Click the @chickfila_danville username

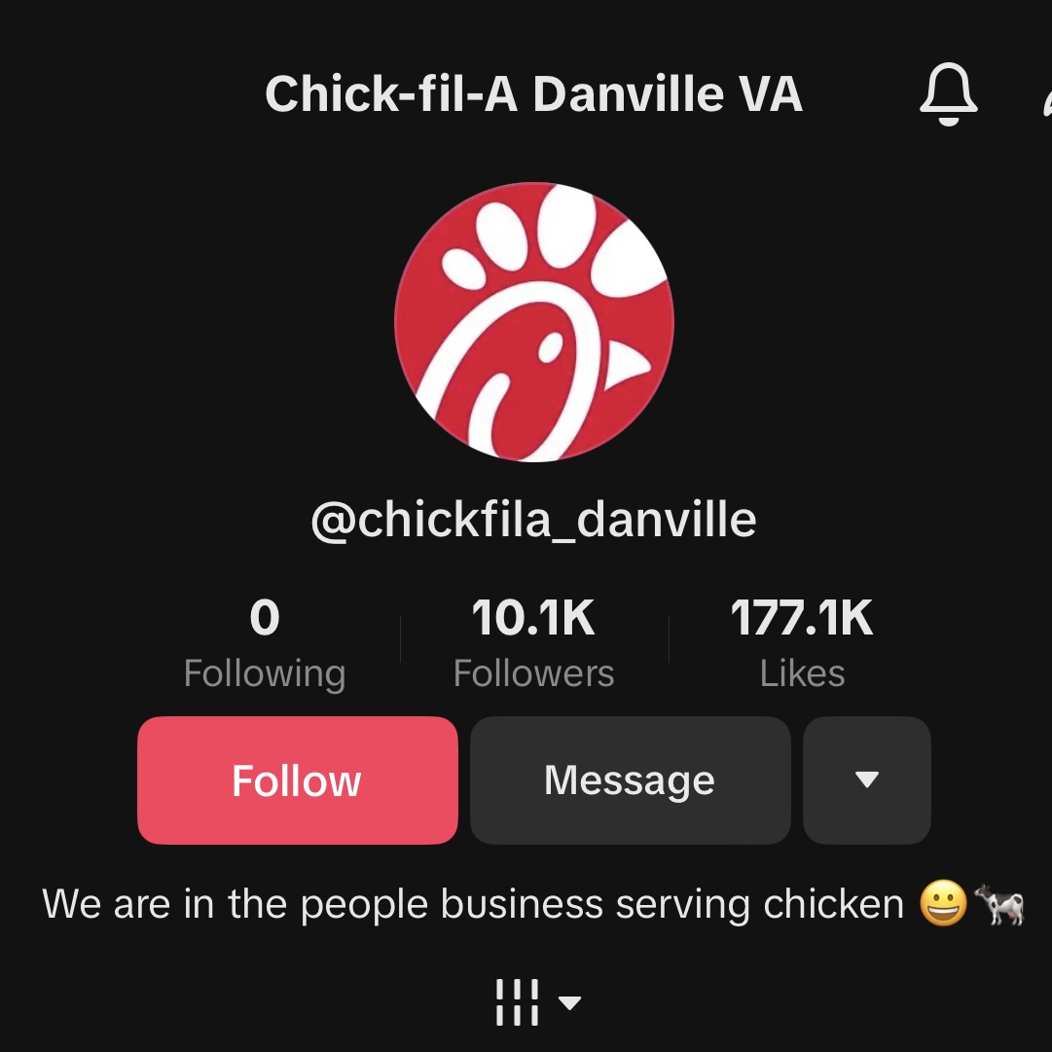(534, 520)
